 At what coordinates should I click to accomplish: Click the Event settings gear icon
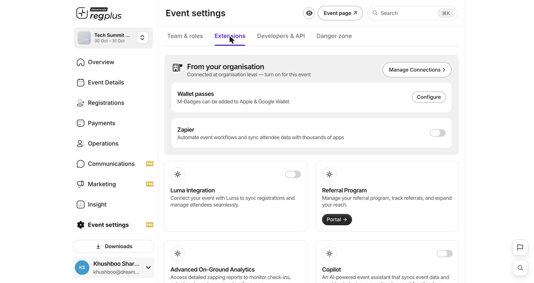coord(81,225)
